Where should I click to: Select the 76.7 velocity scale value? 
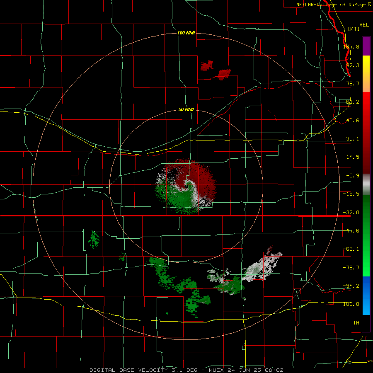click(x=353, y=83)
